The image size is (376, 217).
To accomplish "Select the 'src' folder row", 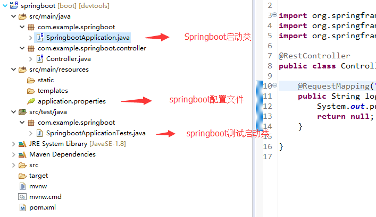I will (34, 165).
